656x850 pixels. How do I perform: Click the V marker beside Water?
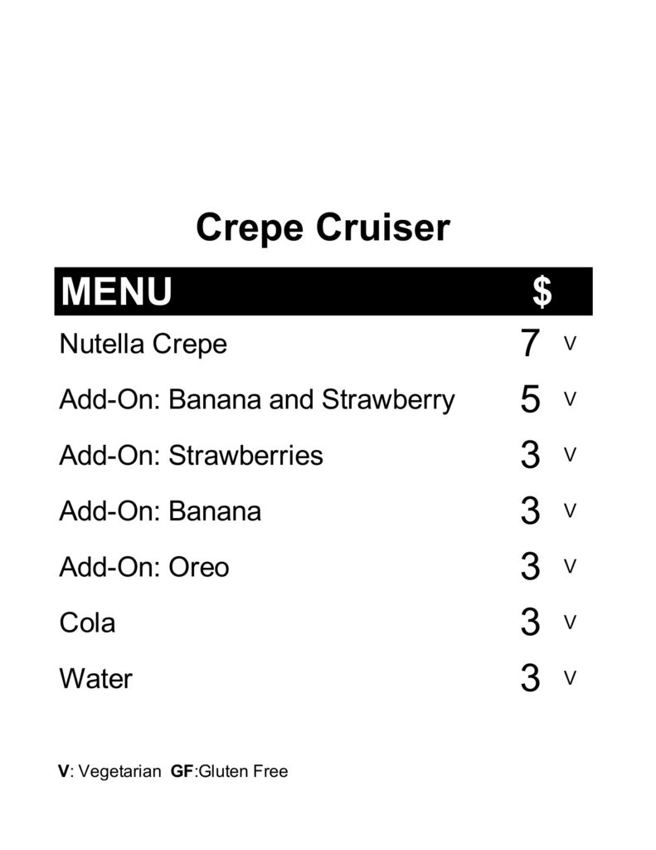pos(570,677)
